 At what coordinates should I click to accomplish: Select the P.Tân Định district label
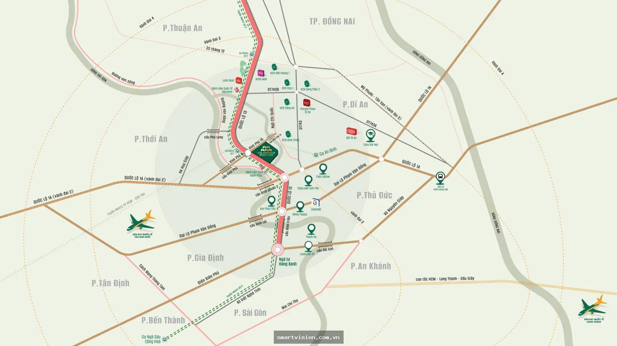click(x=110, y=283)
